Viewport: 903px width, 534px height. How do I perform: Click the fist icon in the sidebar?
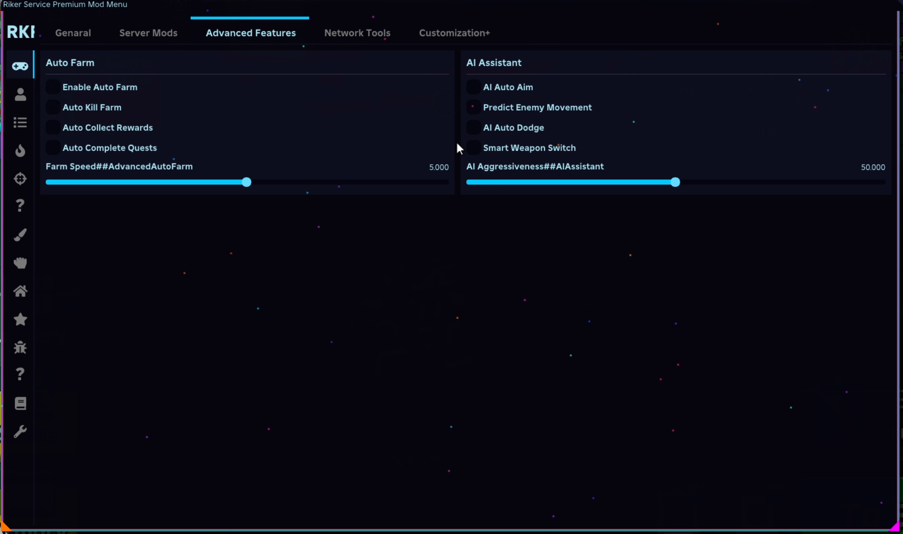[x=20, y=263]
